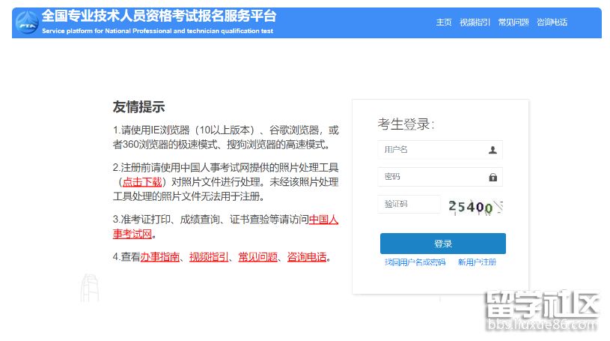Click the lock icon in the password field

pyautogui.click(x=492, y=178)
